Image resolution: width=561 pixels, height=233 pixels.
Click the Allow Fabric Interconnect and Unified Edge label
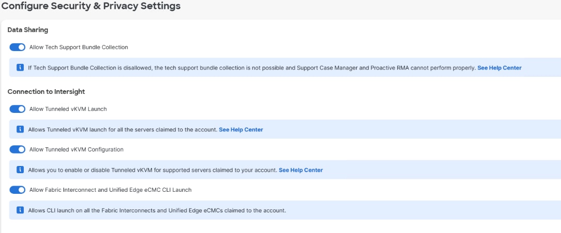click(x=110, y=190)
